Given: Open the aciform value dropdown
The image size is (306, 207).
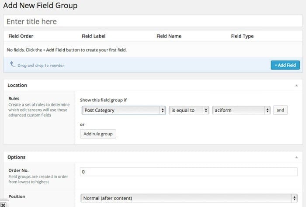Looking at the screenshot, I should [x=241, y=110].
